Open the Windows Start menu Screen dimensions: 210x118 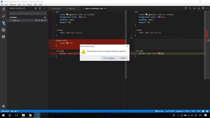coord(3,115)
